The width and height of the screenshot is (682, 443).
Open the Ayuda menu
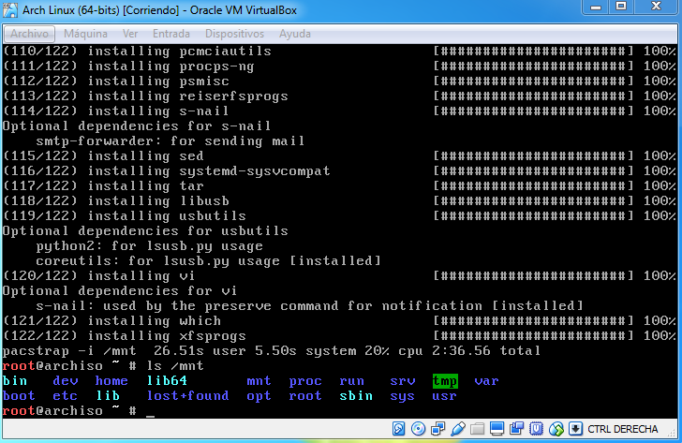coord(295,34)
